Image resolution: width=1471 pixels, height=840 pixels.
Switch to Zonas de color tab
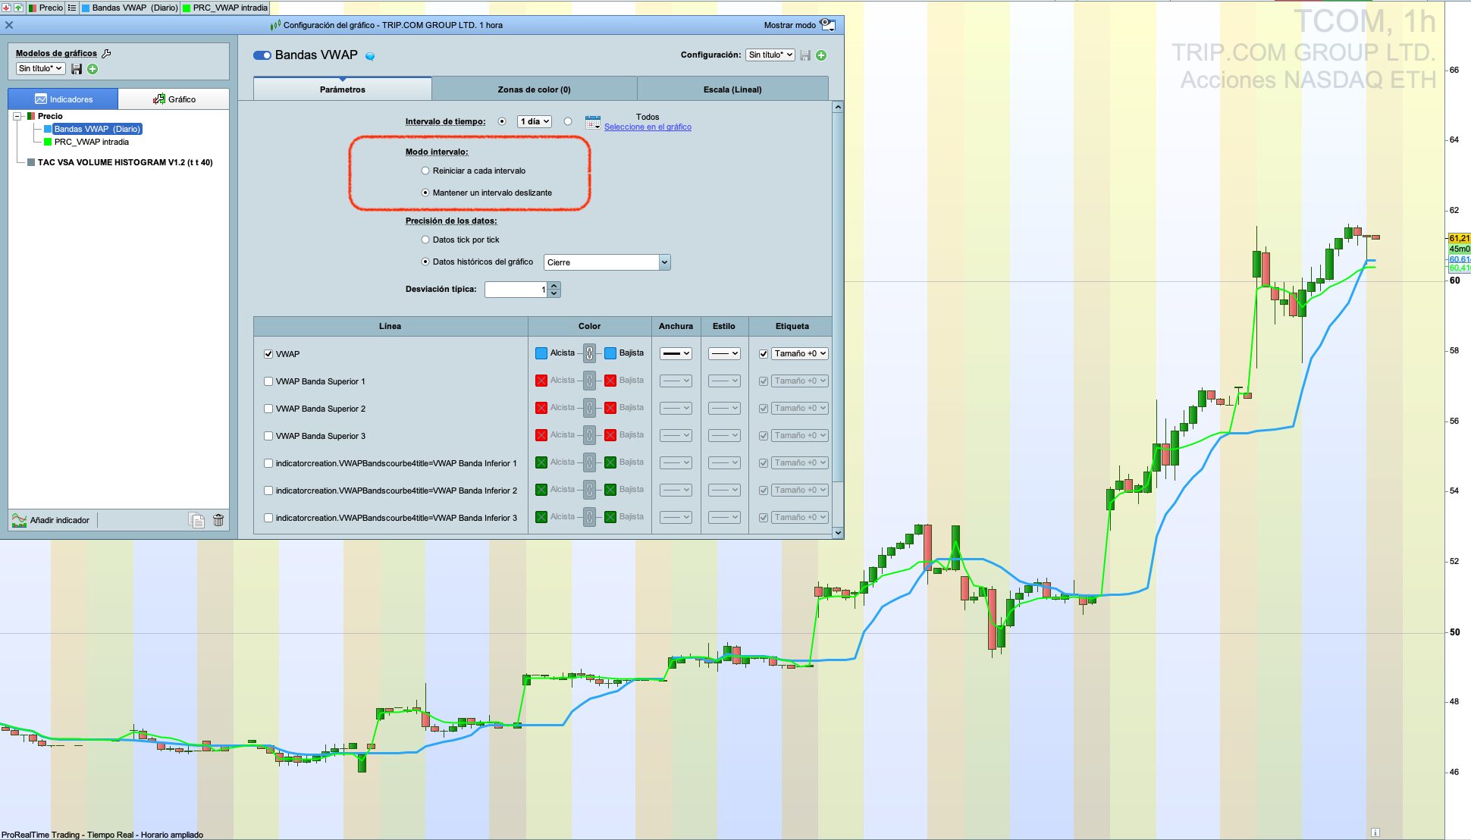point(534,89)
